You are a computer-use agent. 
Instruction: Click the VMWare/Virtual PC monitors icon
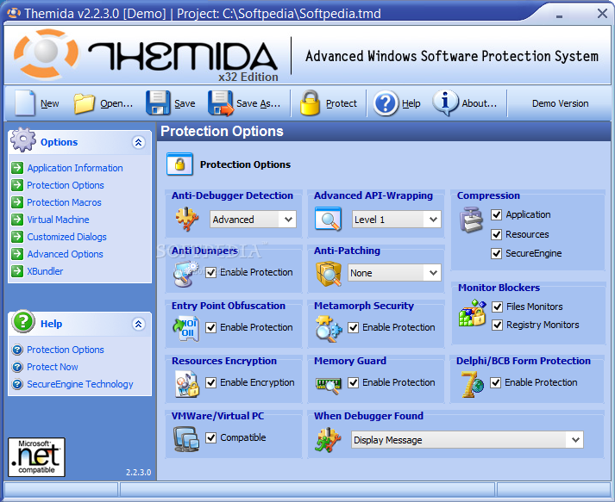186,439
